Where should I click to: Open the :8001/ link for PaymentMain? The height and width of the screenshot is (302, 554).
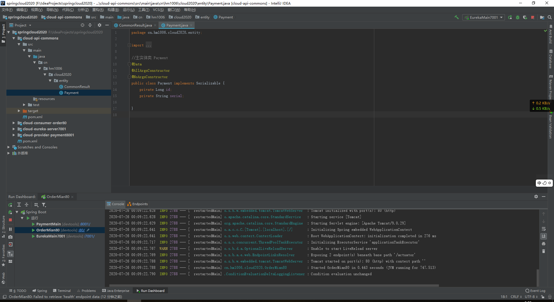point(85,224)
